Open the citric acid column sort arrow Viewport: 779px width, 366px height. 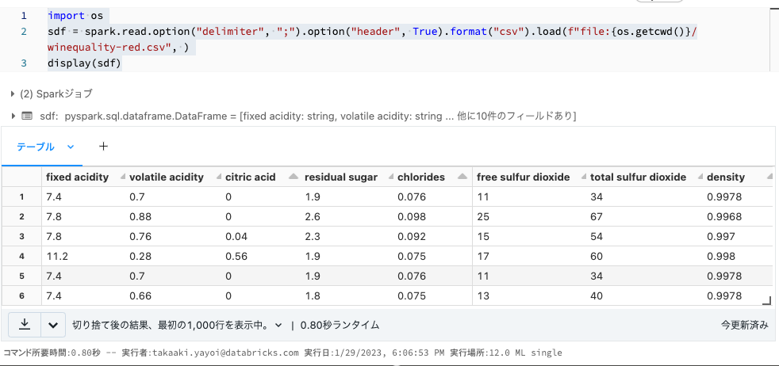(x=294, y=177)
